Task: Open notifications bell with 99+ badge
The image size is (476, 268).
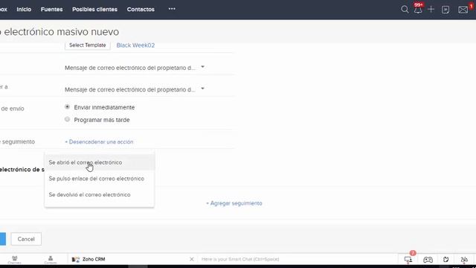Action: click(x=418, y=9)
